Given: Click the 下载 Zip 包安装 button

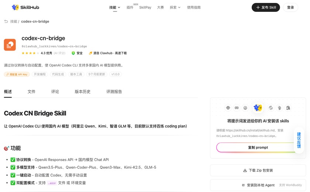Looking at the screenshot, I should pos(258,170).
